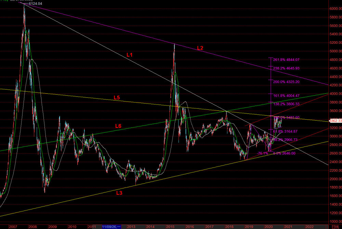Screen dimensions: 342x229
Task: Select the L5 trend line label
Action: (x=117, y=98)
